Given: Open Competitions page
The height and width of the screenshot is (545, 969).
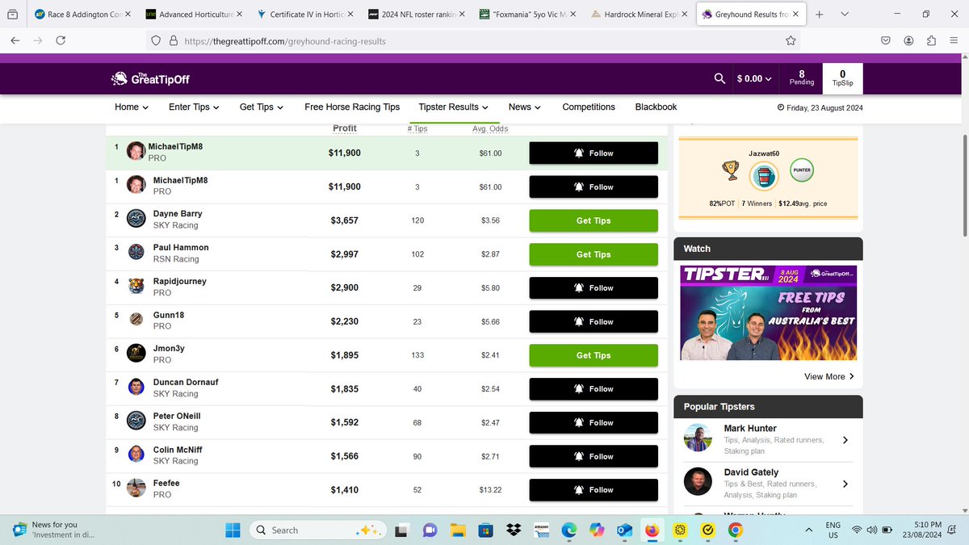Looking at the screenshot, I should coord(589,107).
